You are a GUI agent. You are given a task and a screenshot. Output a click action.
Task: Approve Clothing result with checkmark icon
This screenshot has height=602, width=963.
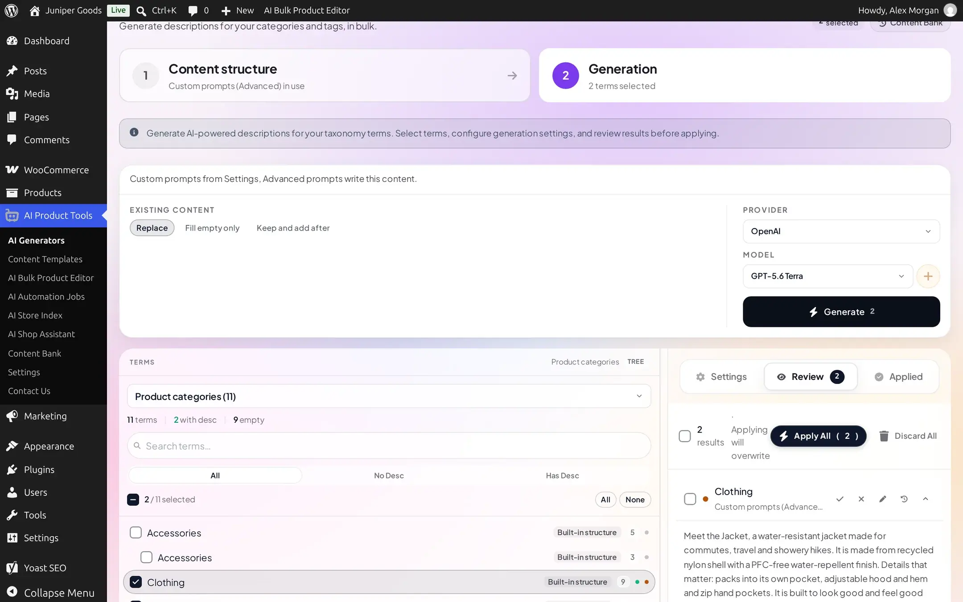[x=840, y=499]
